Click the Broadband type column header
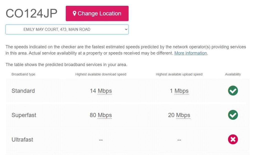This screenshot has width=256, height=155. pyautogui.click(x=23, y=74)
